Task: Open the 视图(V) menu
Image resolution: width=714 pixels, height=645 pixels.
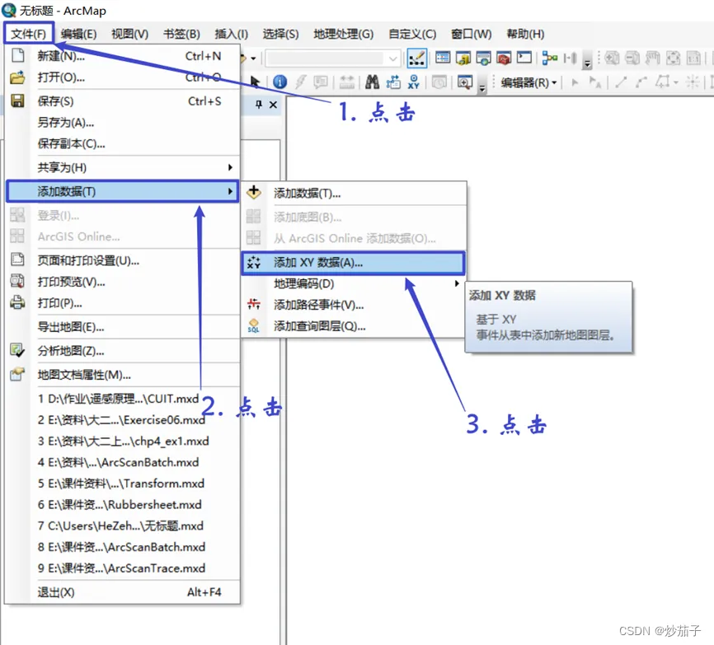Action: 129,34
